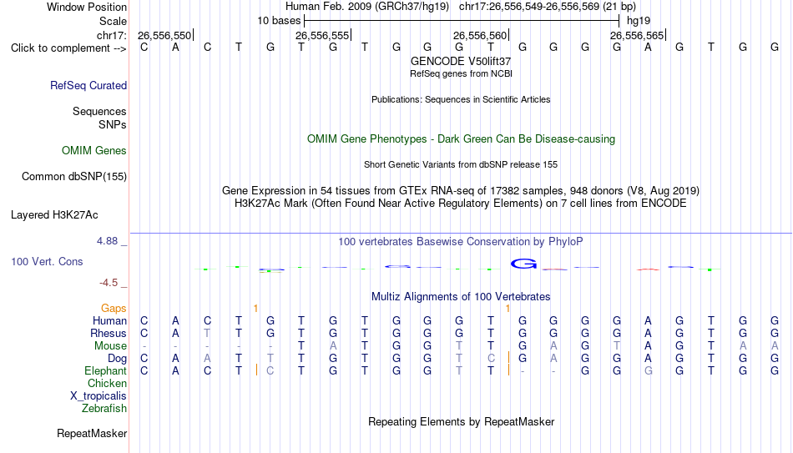Click the orange 'Gaps' label
The height and width of the screenshot is (453, 793).
(114, 309)
